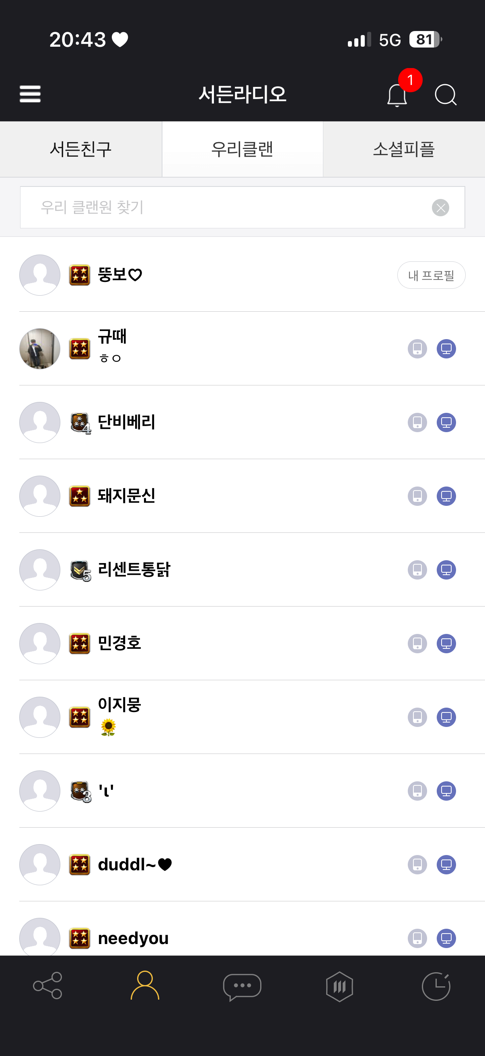
Task: Open 내 프로필 button
Action: click(x=431, y=275)
